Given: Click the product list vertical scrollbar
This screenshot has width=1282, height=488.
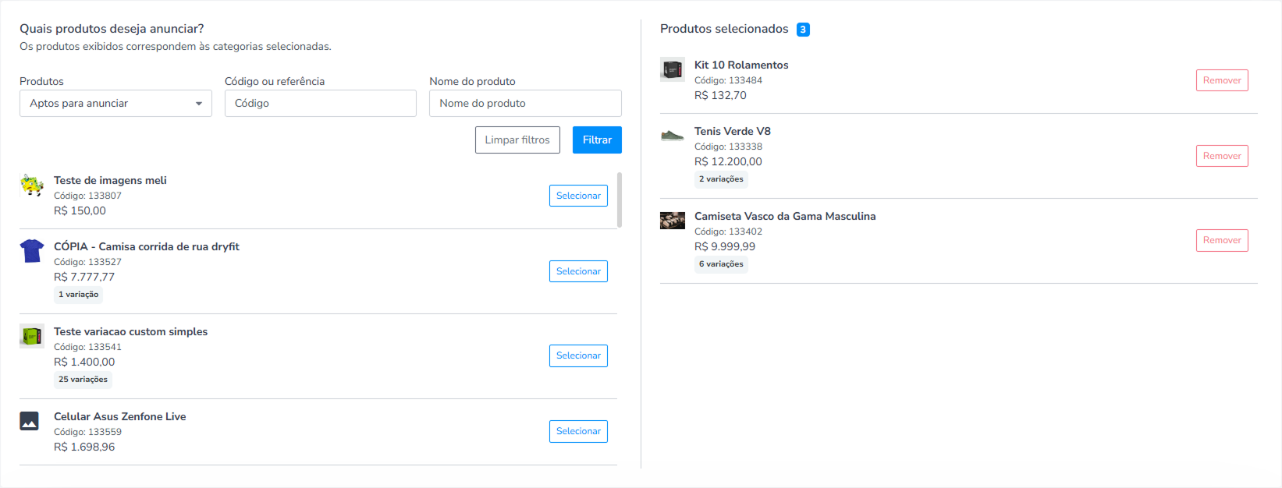Looking at the screenshot, I should [620, 200].
